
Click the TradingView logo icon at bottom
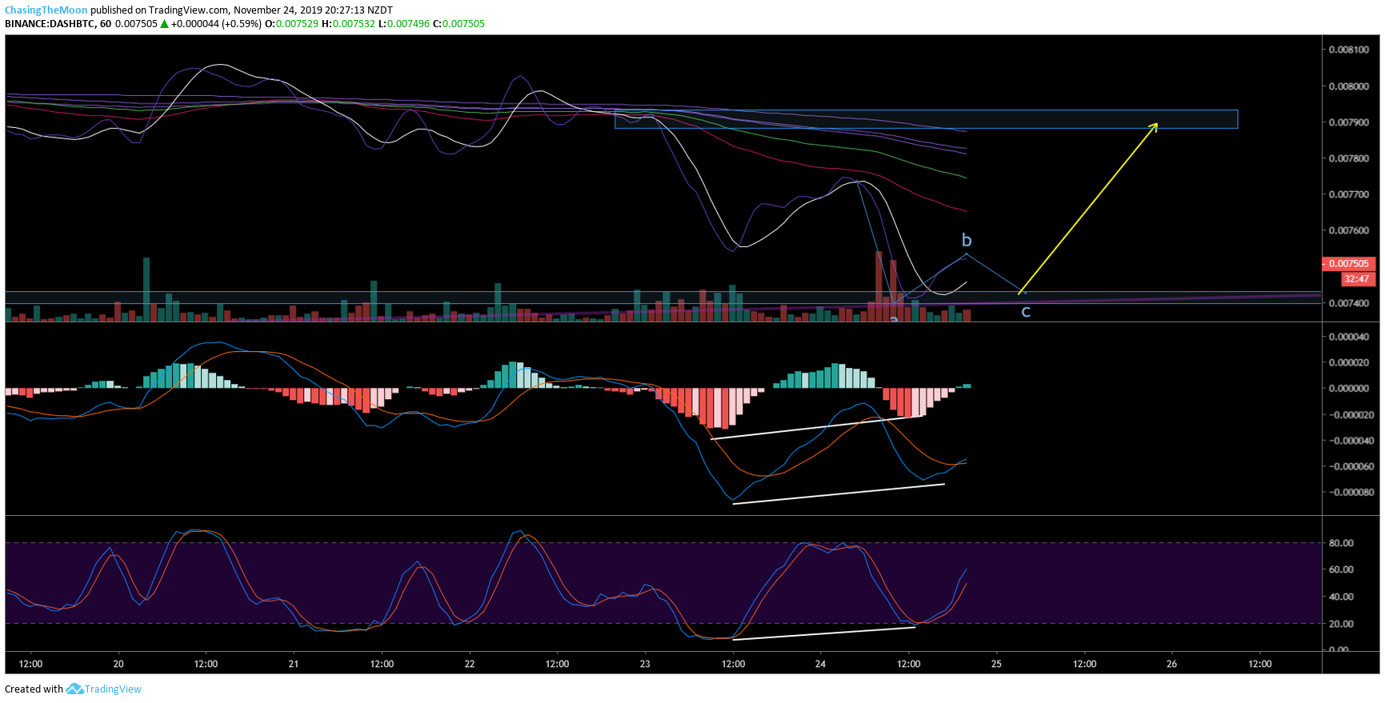[74, 689]
